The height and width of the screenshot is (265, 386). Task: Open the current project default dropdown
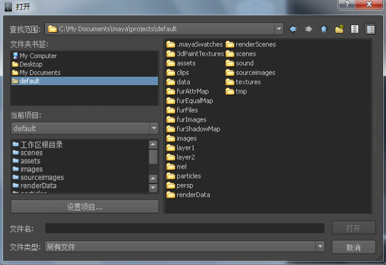[x=154, y=128]
